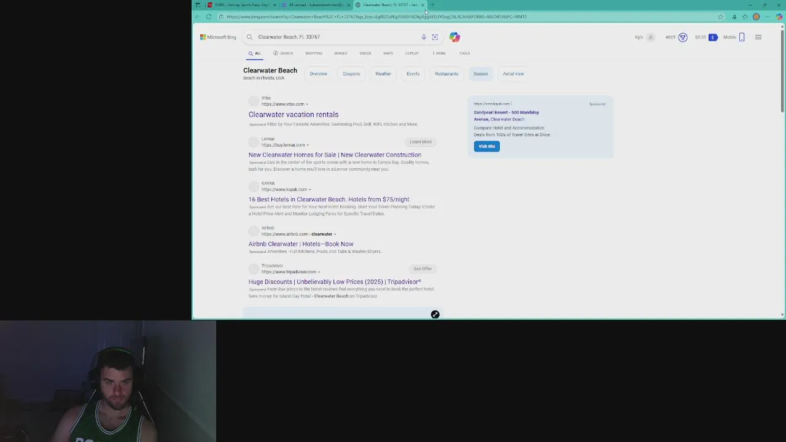Open the hamburger settings menu
Image resolution: width=786 pixels, height=442 pixels.
pyautogui.click(x=758, y=37)
